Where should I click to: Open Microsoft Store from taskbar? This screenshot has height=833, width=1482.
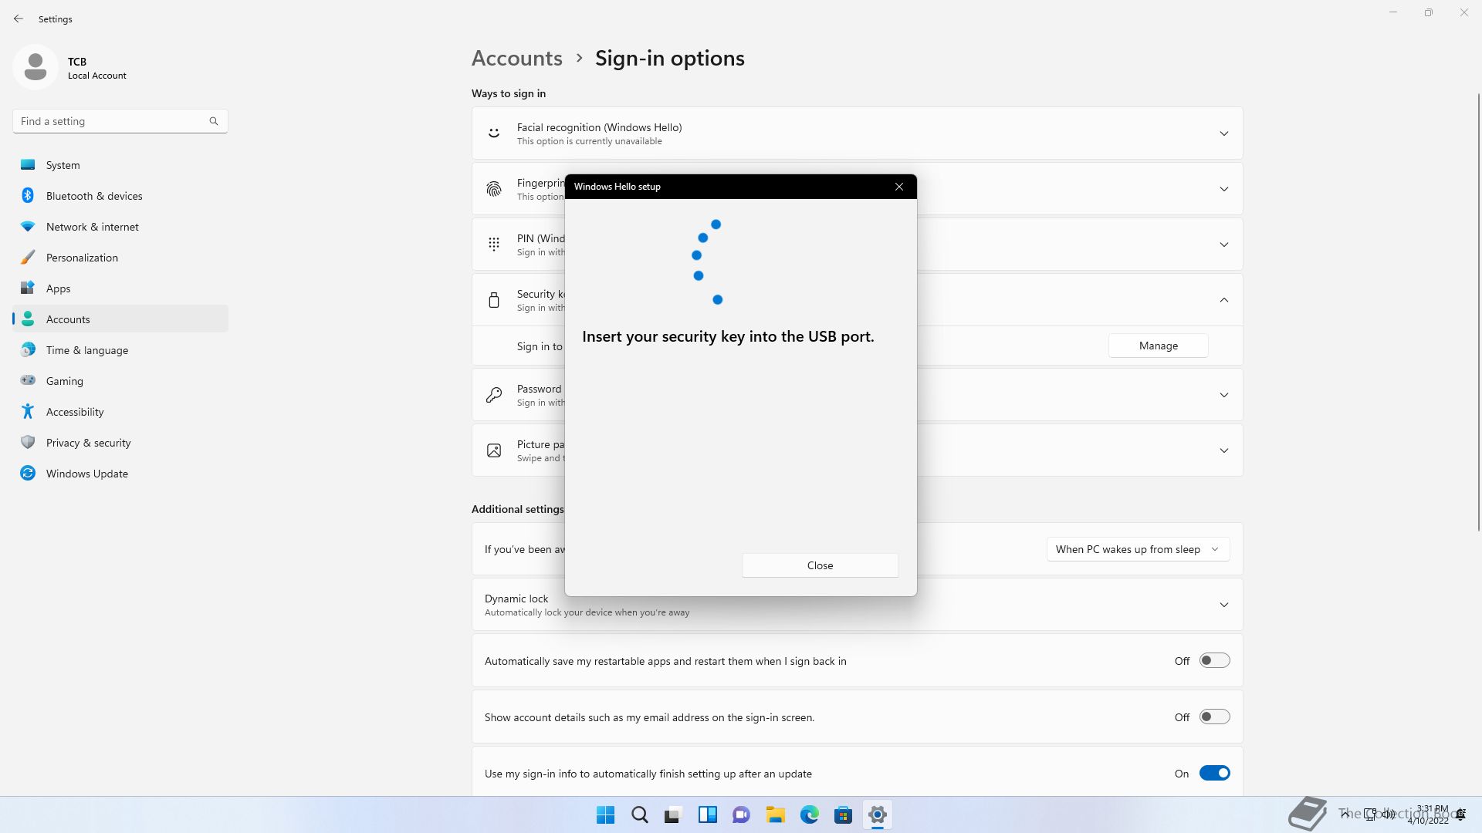pos(843,814)
